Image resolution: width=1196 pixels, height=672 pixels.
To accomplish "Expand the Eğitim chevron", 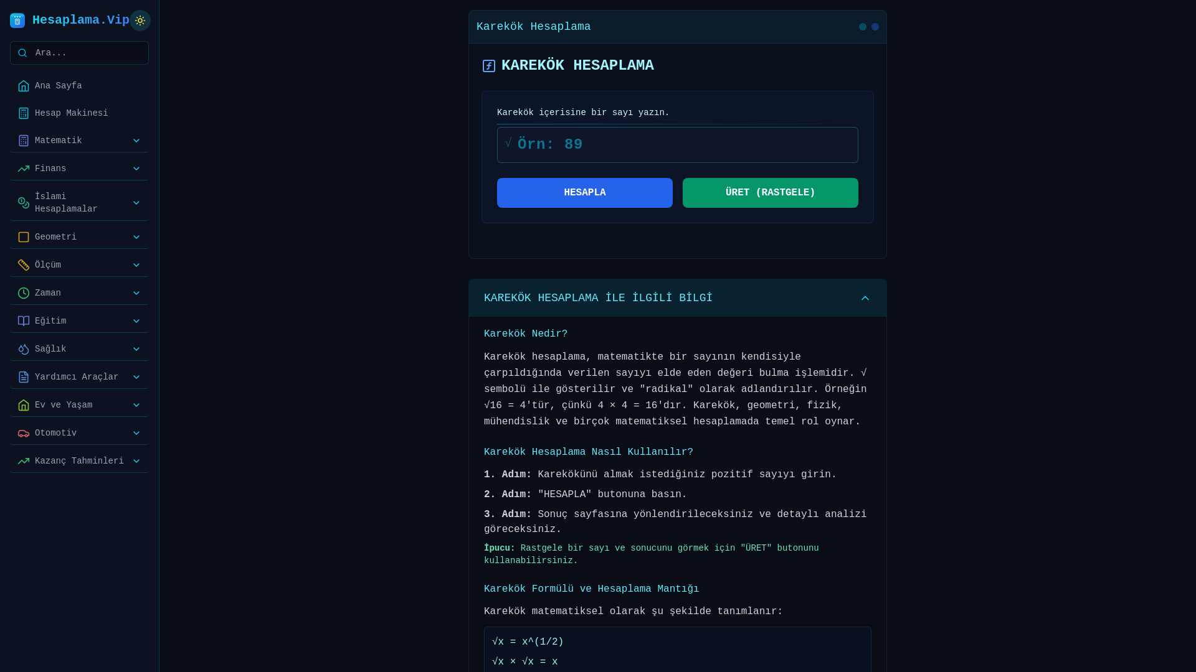I will (136, 321).
